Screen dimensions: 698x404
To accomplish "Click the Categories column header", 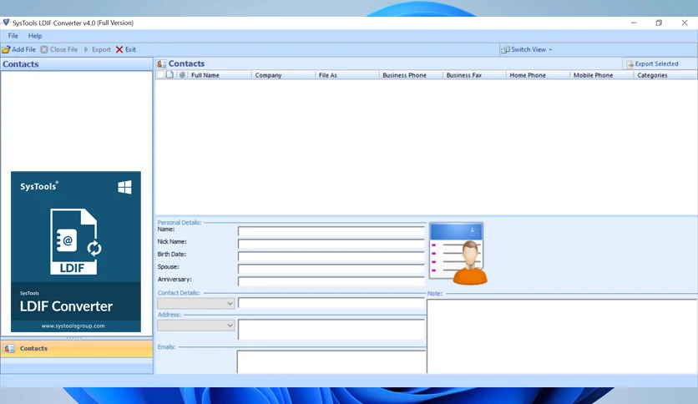I will point(665,75).
